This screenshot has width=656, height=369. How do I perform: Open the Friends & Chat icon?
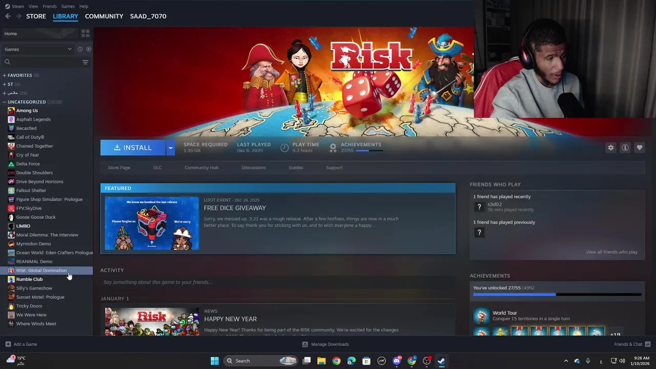648,344
